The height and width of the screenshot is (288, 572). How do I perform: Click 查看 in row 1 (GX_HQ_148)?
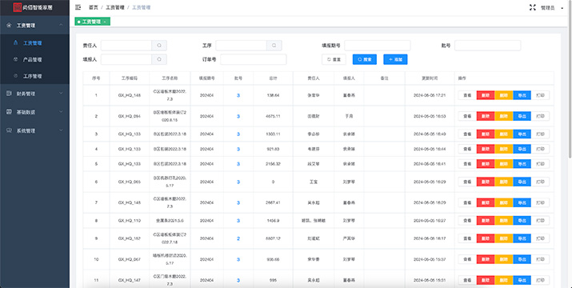coord(467,95)
